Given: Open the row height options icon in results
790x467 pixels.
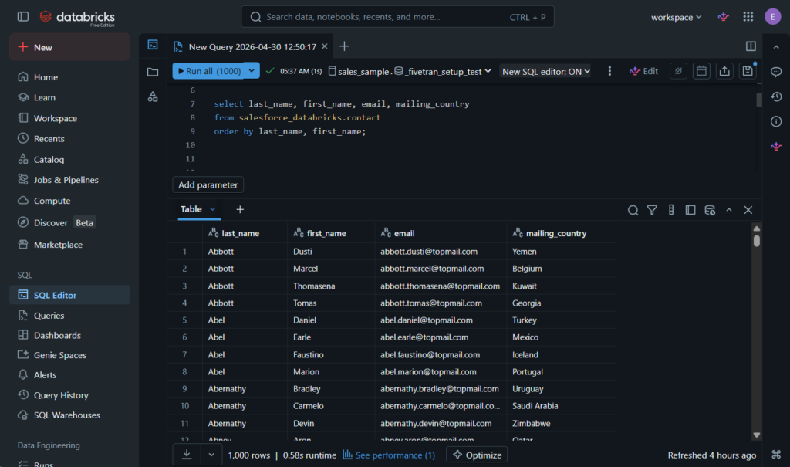Looking at the screenshot, I should pyautogui.click(x=671, y=210).
